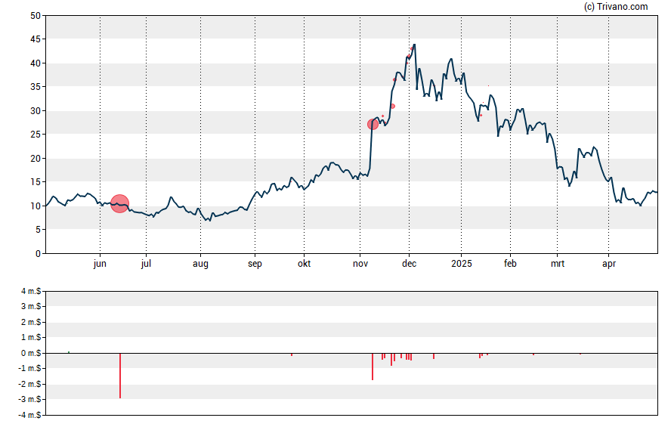The height and width of the screenshot is (427, 671).
Task: Click the '45' price axis label
Action: [36, 39]
